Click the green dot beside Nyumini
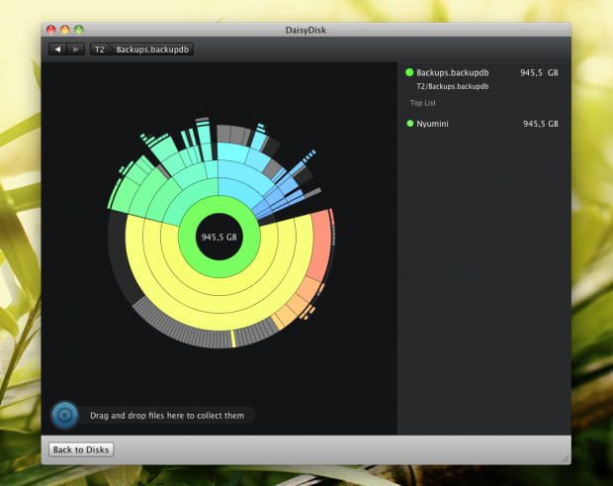 (x=409, y=124)
